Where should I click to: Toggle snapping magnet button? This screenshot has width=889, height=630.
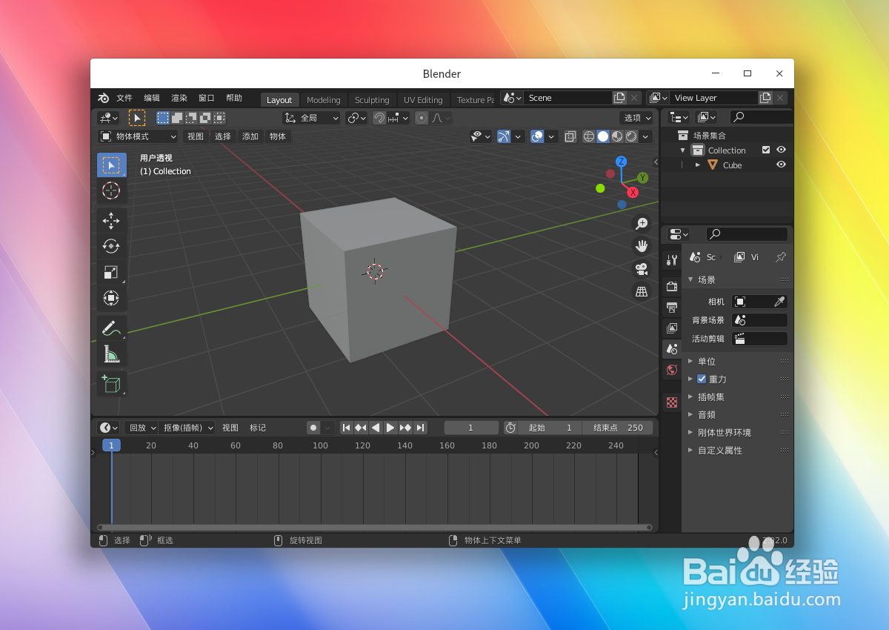[x=379, y=118]
